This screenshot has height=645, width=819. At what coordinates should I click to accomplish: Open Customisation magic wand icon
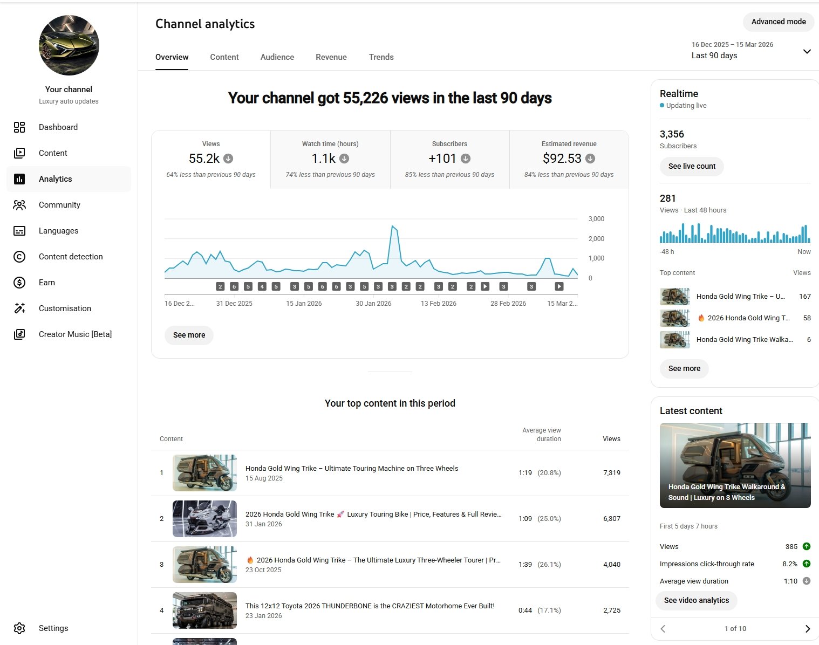(19, 308)
